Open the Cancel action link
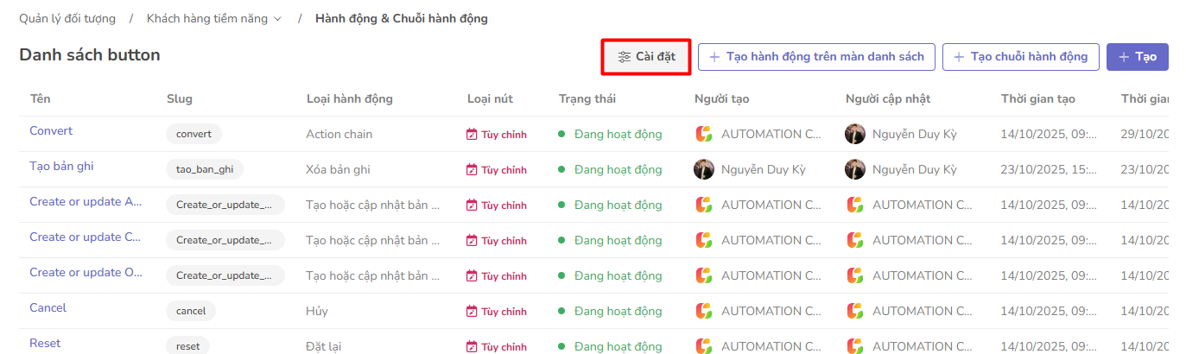Screen dimensions: 1186x354 pos(48,308)
